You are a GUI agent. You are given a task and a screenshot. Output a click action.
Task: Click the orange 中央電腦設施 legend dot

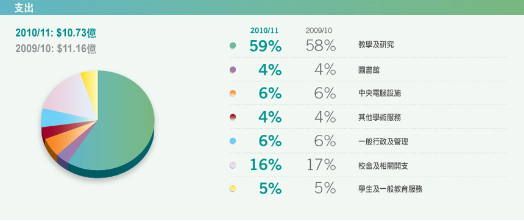coord(233,93)
